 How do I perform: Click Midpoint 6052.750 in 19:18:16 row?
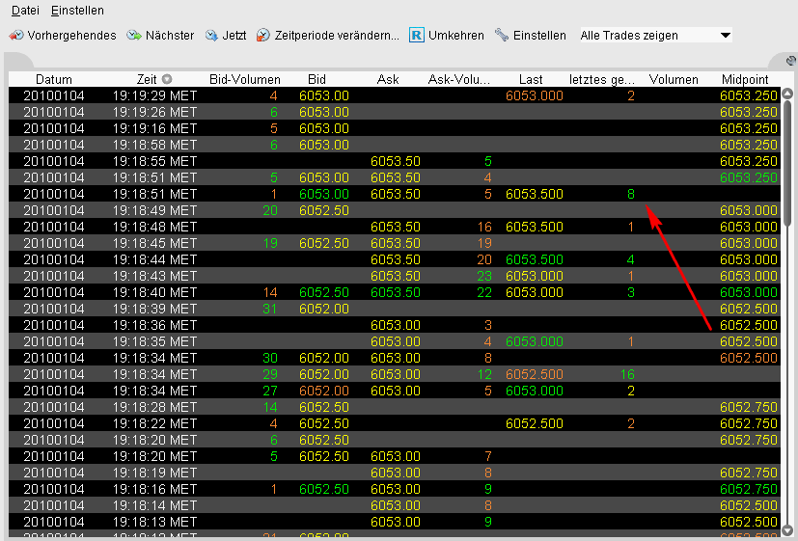tap(749, 489)
